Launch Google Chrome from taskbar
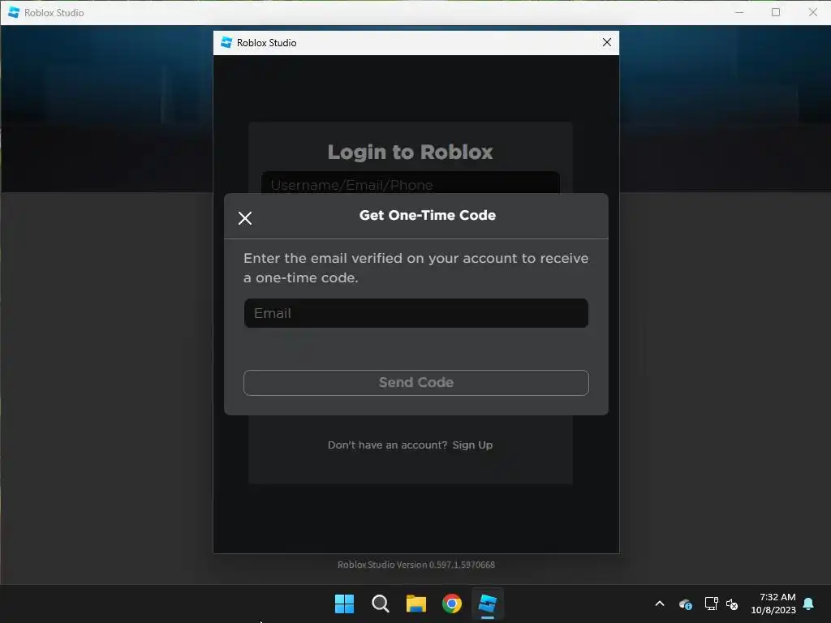This screenshot has width=831, height=623. pyautogui.click(x=451, y=604)
